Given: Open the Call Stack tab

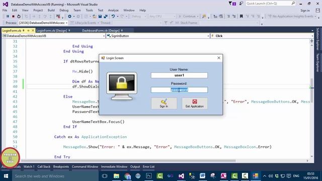Looking at the screenshot, I should tap(44, 166).
